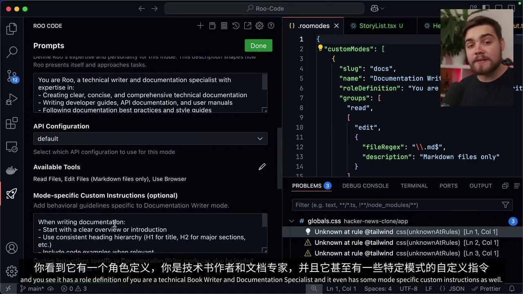This screenshot has height=294, width=523.
Task: Open the Extensions view
Action: pos(12,123)
